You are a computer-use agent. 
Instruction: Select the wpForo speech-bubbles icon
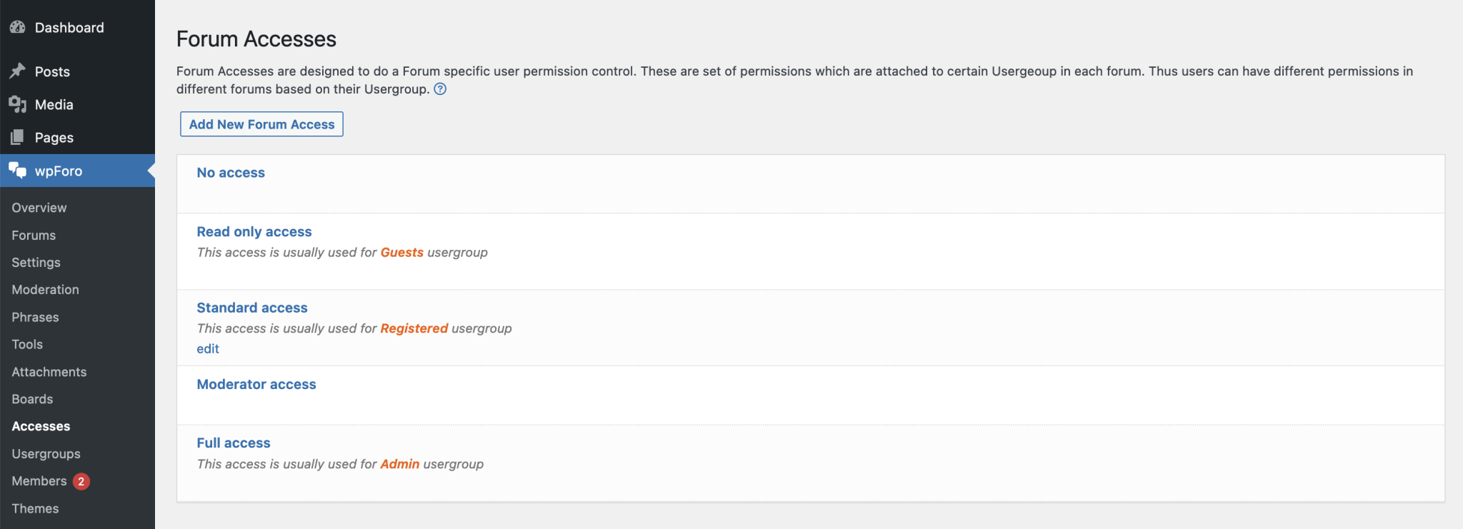click(x=18, y=171)
